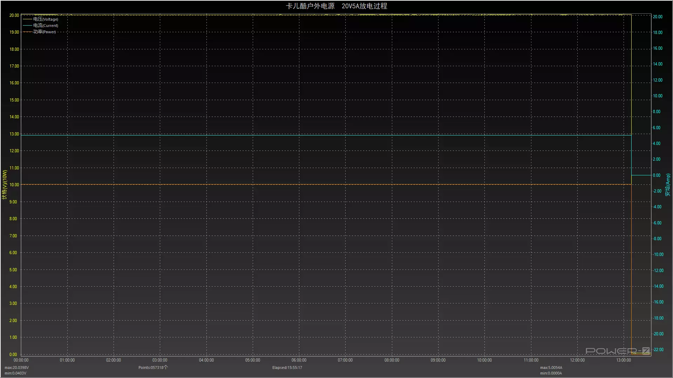
Task: Select the min:0.0000A status value
Action: [x=551, y=373]
